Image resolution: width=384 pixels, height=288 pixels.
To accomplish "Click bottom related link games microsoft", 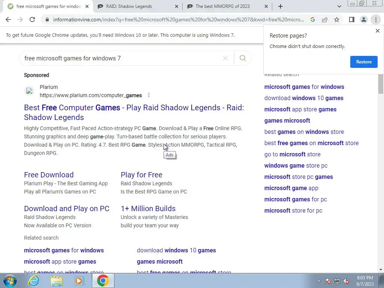I will point(160,261).
